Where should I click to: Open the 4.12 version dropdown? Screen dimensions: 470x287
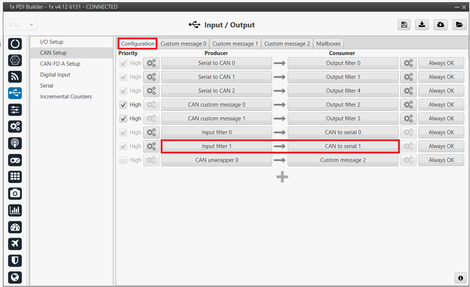21,25
